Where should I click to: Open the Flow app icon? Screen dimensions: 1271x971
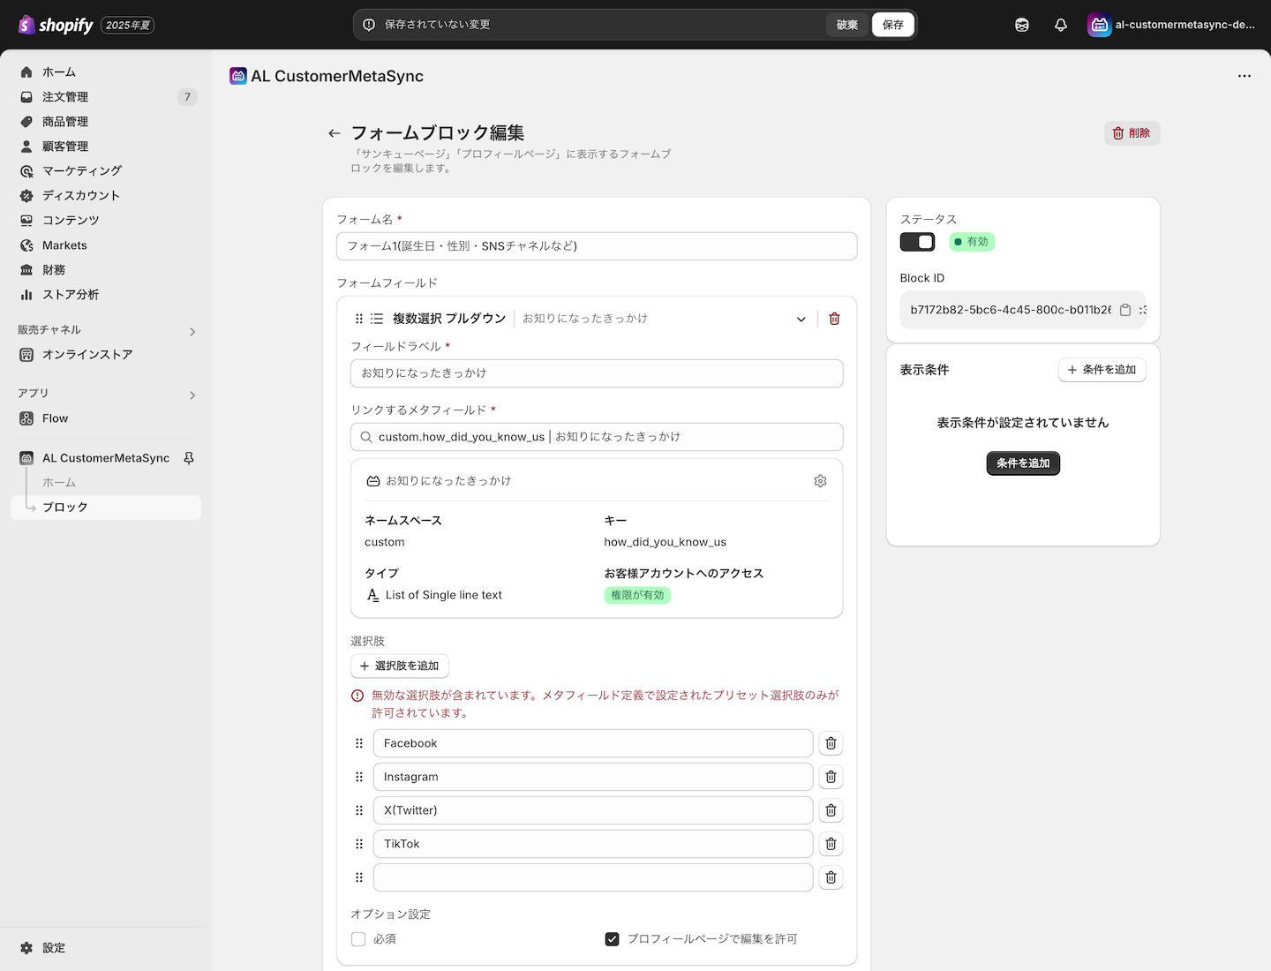[x=26, y=418]
